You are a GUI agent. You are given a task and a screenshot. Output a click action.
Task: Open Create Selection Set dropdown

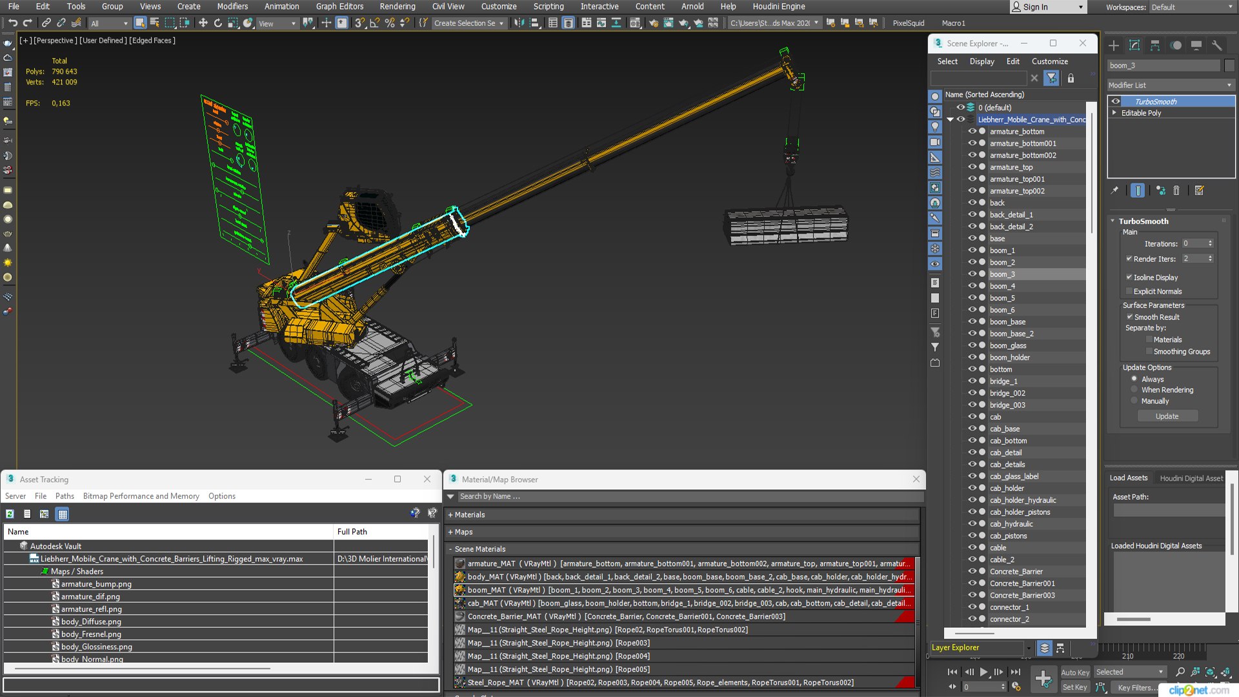tap(468, 23)
